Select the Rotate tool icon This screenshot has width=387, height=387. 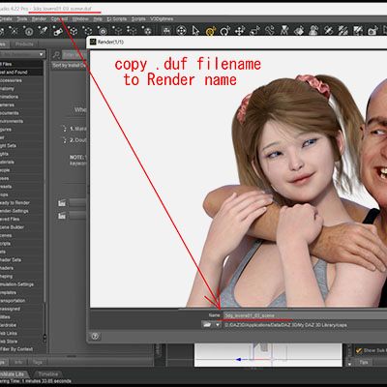pyautogui.click(x=224, y=31)
